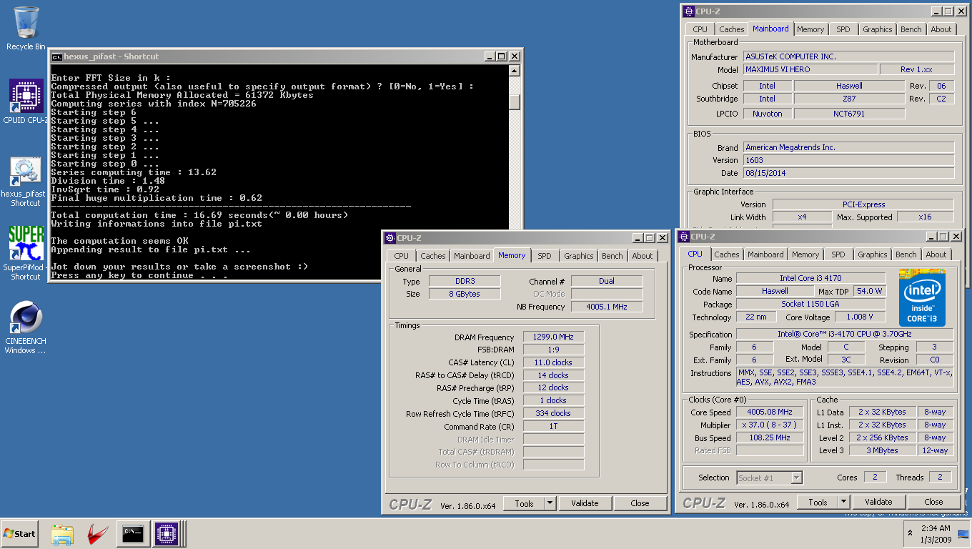Expand Tools dropdown arrow in CPU window
Viewport: 972px width, 549px height.
(x=843, y=502)
